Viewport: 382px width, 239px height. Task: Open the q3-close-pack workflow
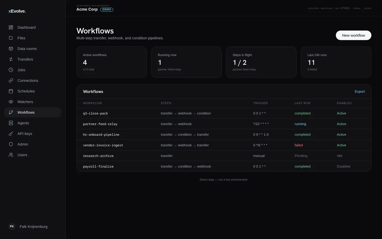pos(95,113)
